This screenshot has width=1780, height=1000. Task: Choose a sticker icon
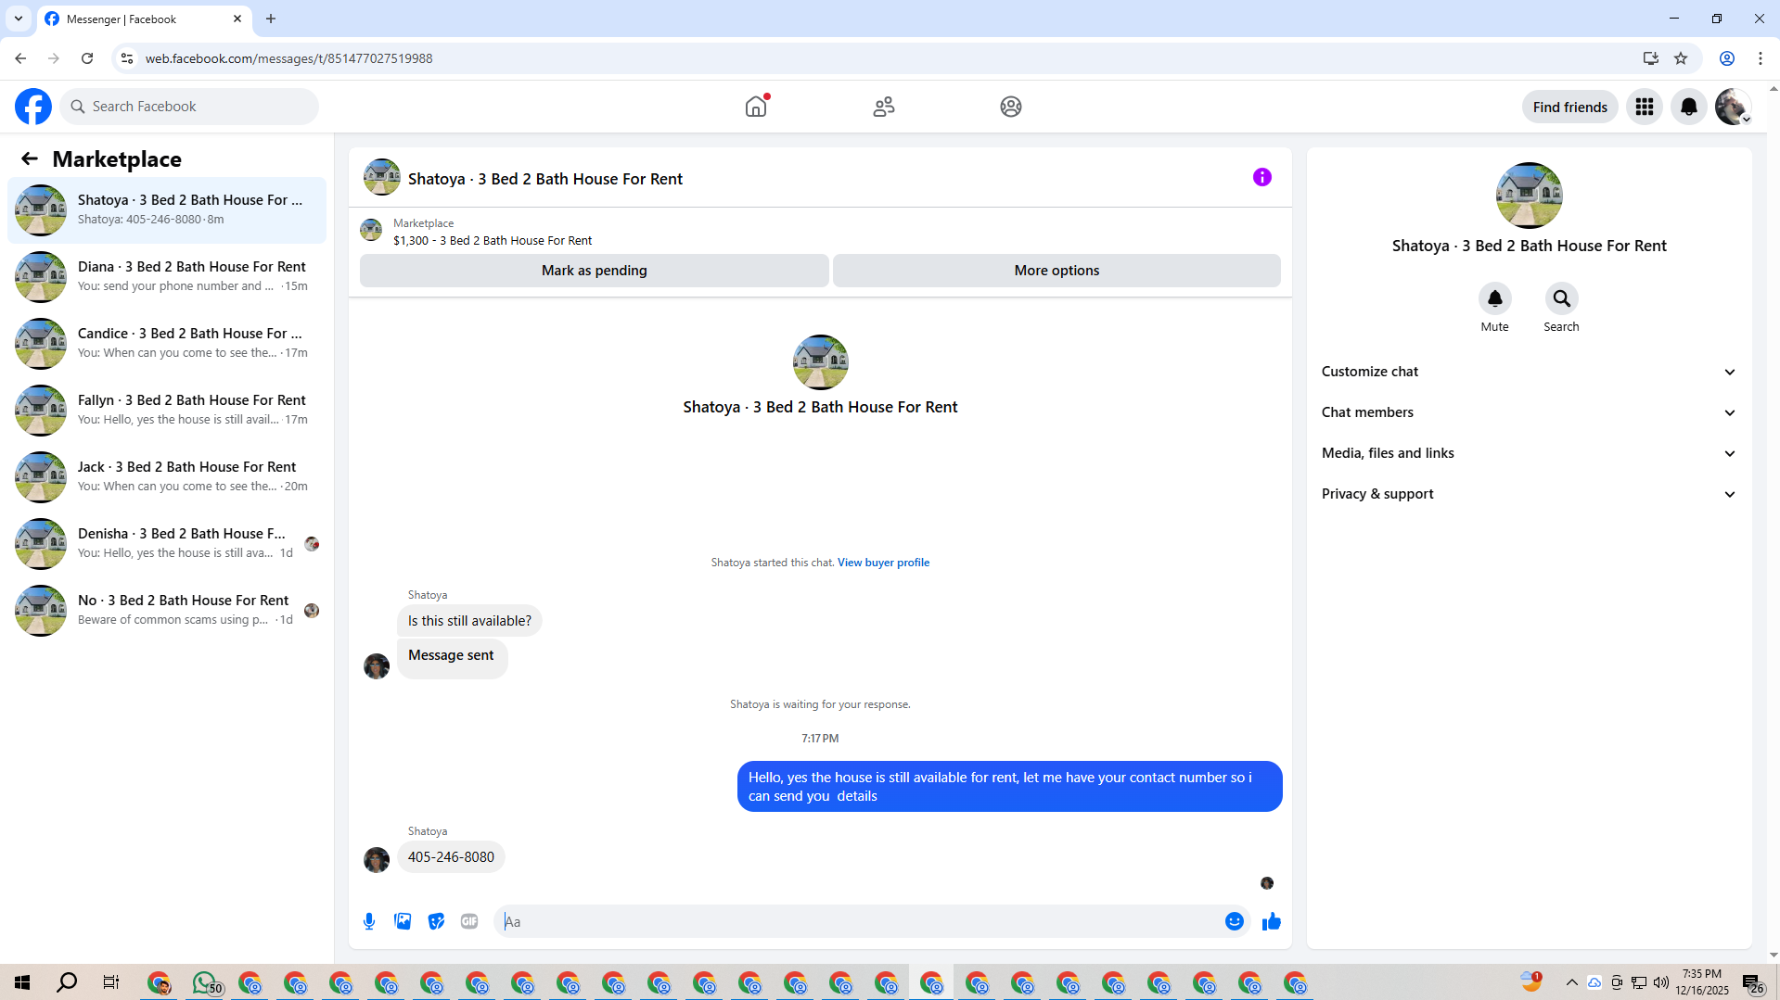(x=436, y=921)
